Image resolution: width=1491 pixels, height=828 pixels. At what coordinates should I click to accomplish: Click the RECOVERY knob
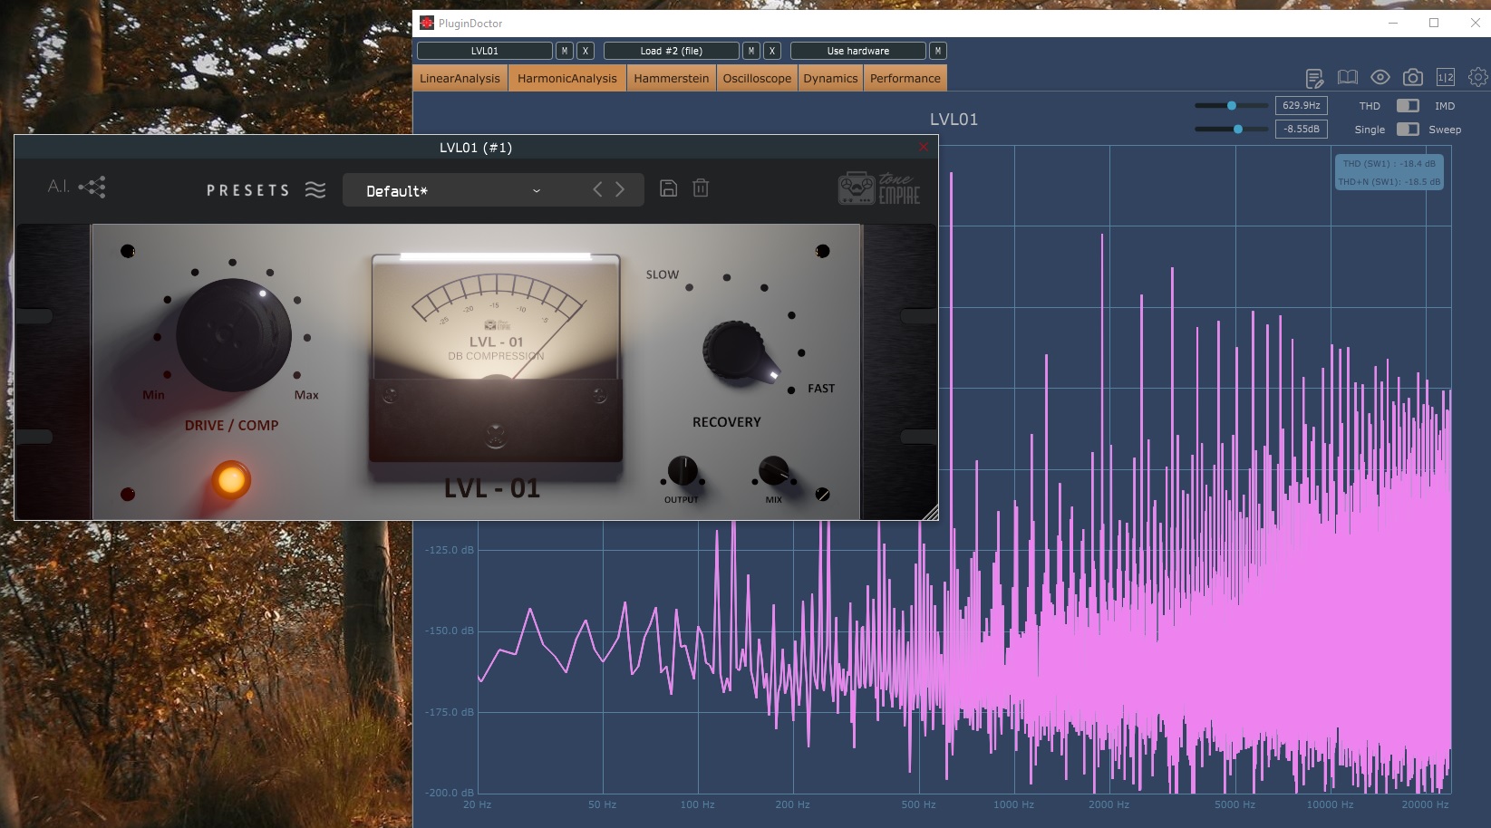739,351
